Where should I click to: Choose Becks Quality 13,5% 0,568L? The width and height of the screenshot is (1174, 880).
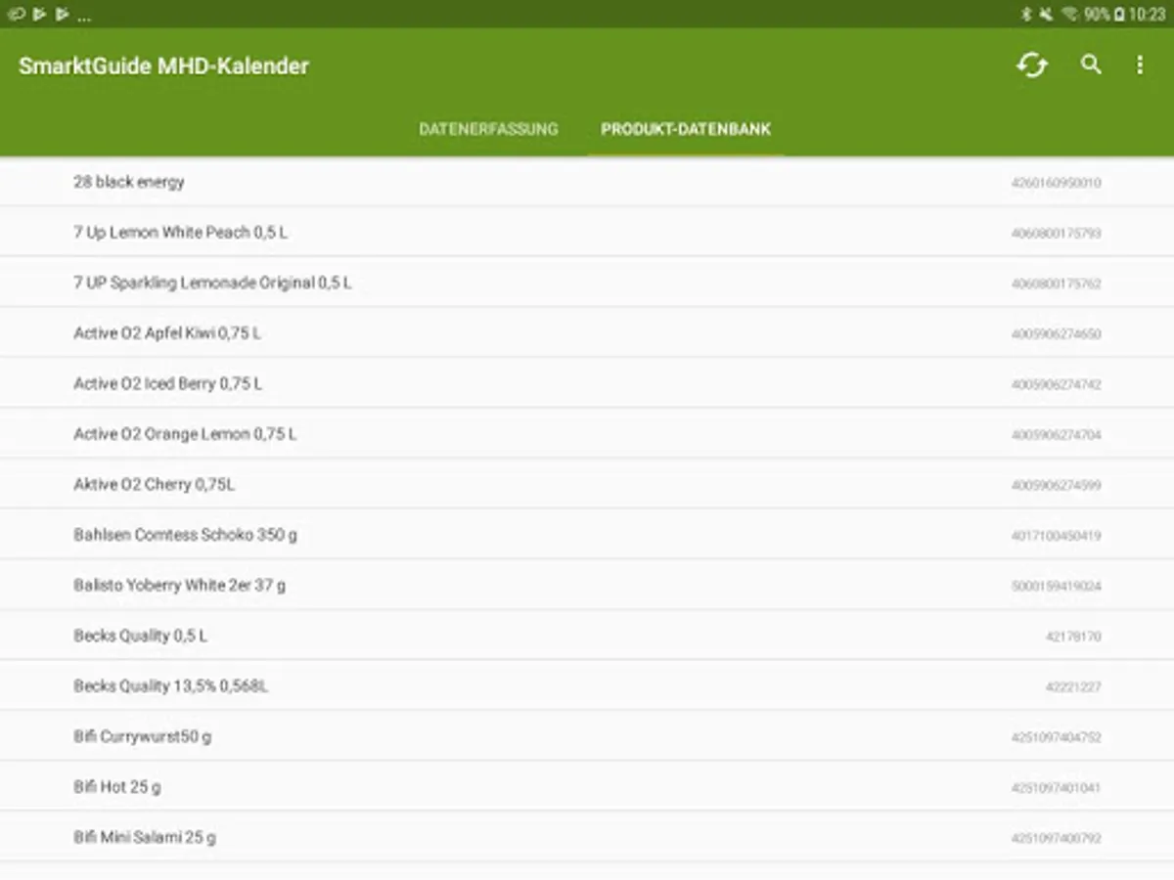pos(587,686)
